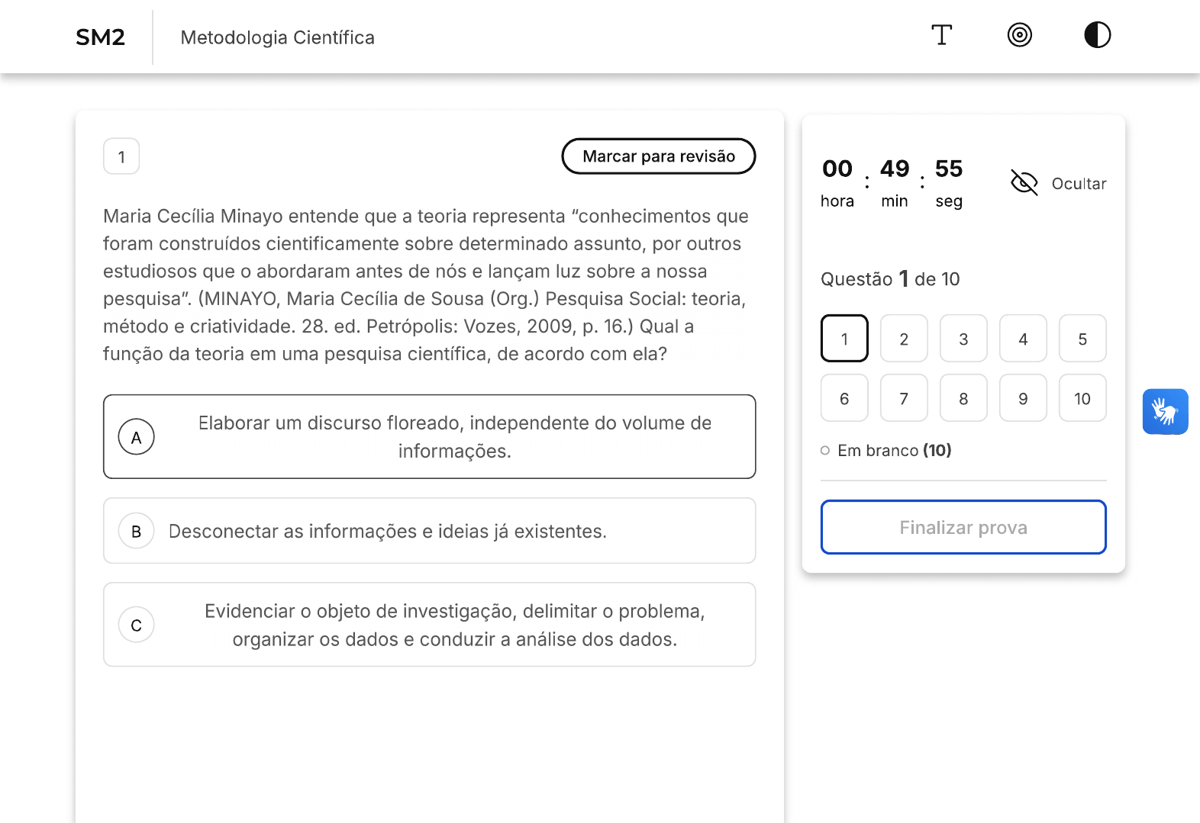Image resolution: width=1200 pixels, height=823 pixels.
Task: Click the Ocultar timer label
Action: pyautogui.click(x=1078, y=184)
